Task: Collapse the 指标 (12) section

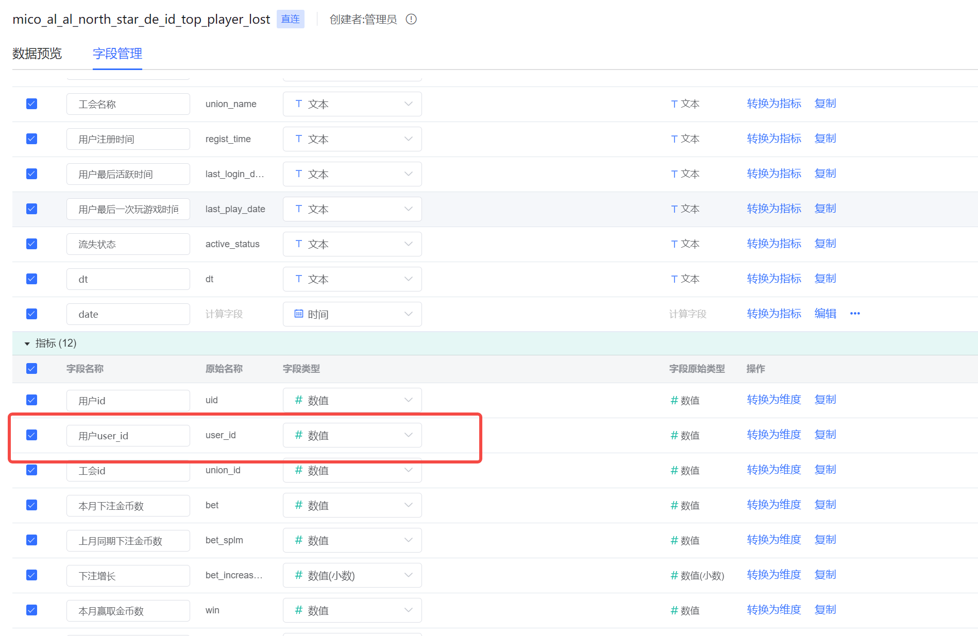Action: click(x=26, y=343)
